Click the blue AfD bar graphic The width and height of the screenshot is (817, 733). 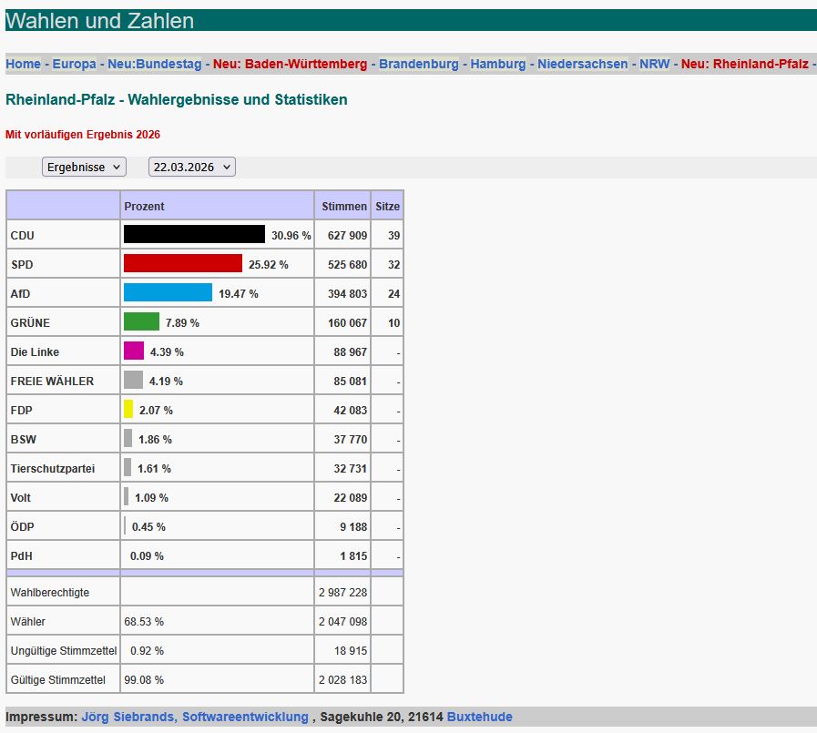point(169,292)
